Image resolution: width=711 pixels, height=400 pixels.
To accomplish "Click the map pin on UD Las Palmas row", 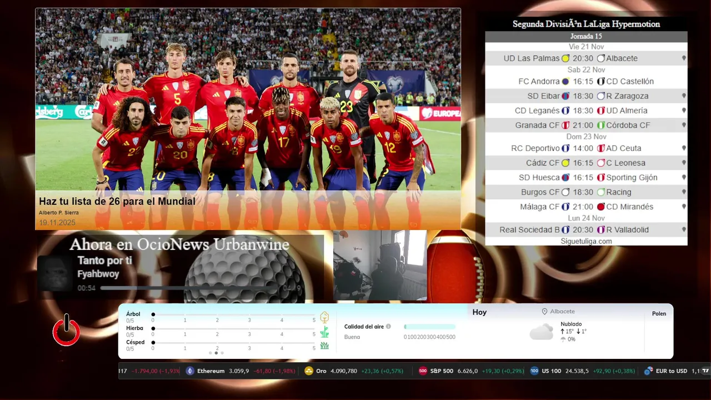I will [x=684, y=58].
